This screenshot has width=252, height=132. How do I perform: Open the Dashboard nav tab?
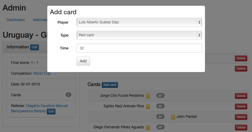coord(16,20)
